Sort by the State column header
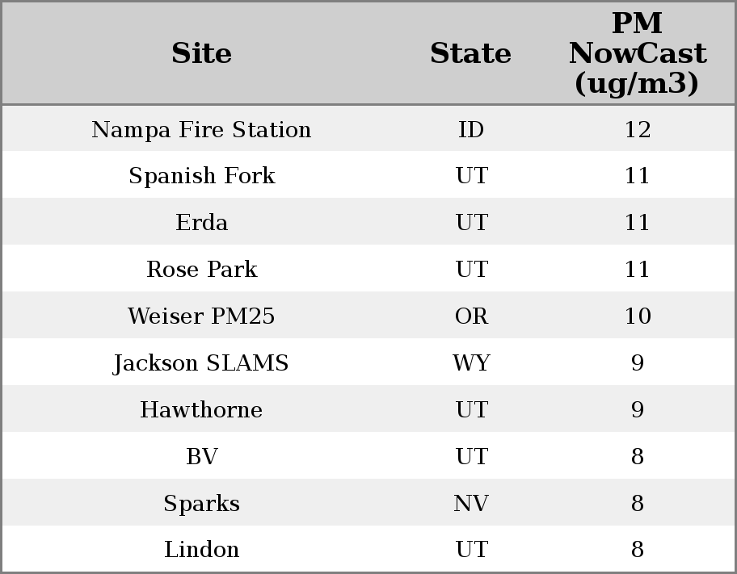This screenshot has width=737, height=574. pos(470,53)
